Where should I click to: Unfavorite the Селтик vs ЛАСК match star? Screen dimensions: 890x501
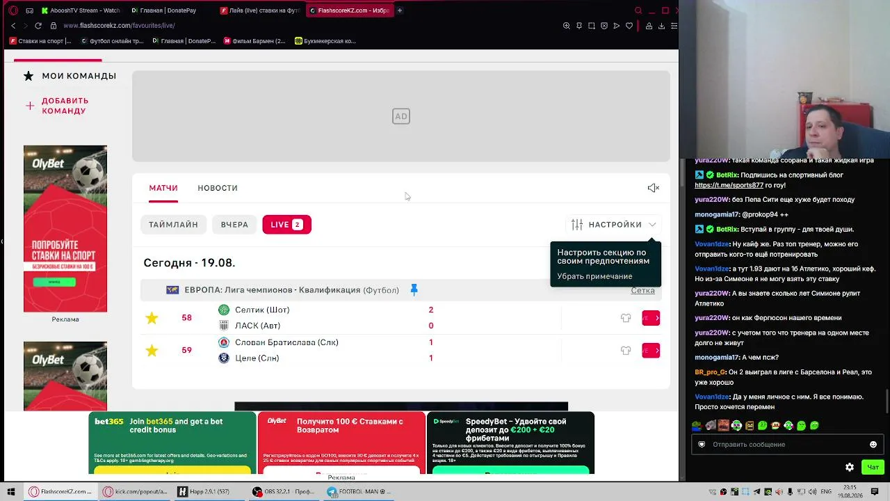(x=152, y=318)
